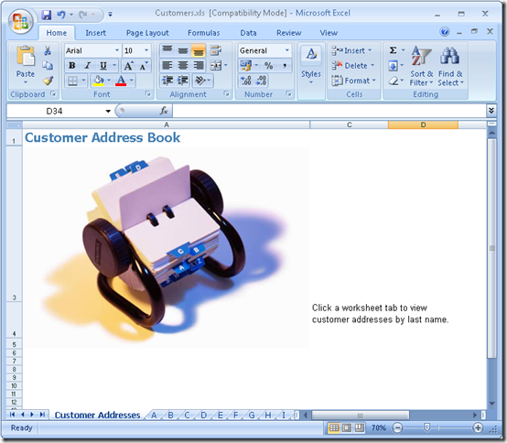
Task: Apply the Borders button
Action: [72, 81]
